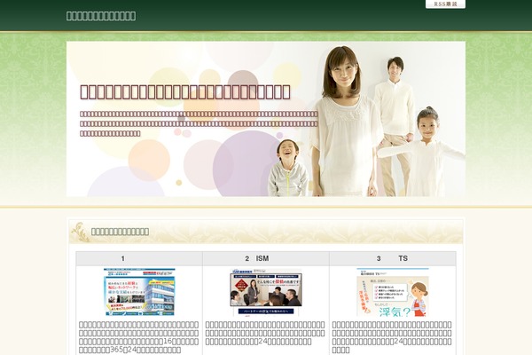Click description text under ISM thumbnail
532x355 pixels.
(265, 333)
